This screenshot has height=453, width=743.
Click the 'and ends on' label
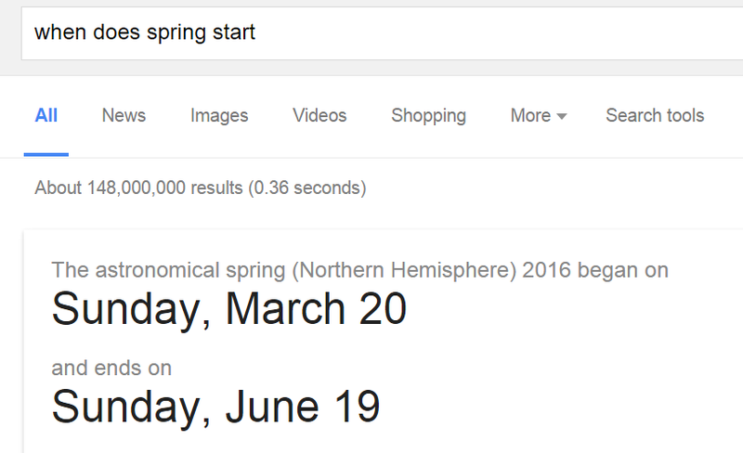point(111,368)
